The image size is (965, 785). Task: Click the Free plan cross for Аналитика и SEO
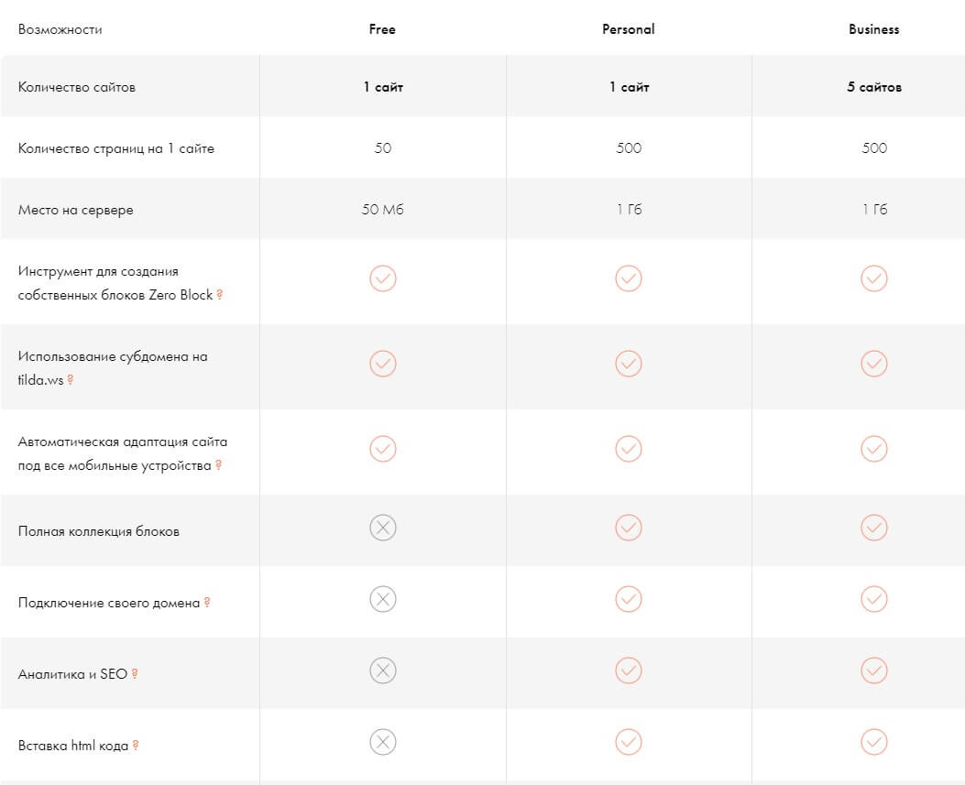pyautogui.click(x=383, y=671)
